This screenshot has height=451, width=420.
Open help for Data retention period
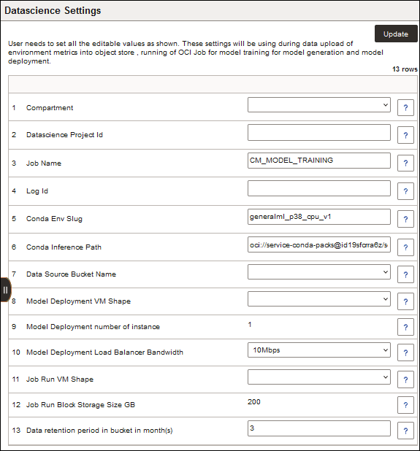(405, 431)
